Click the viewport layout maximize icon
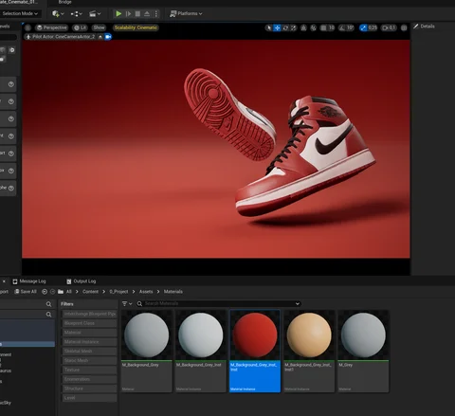The image size is (455, 416). [x=404, y=27]
